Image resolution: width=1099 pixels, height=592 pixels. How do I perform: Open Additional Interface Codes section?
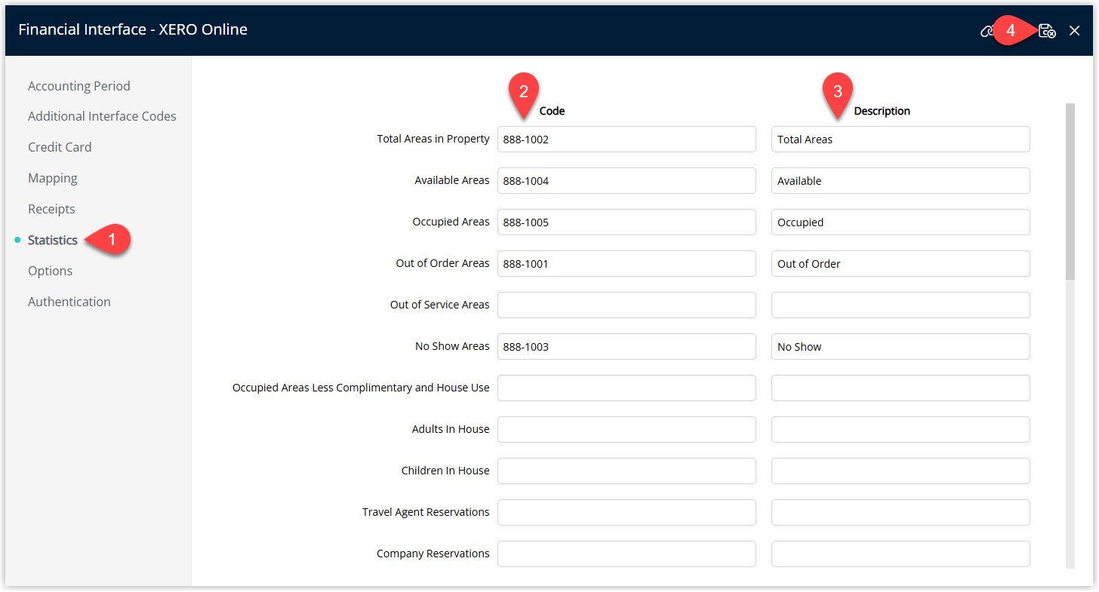pos(102,116)
